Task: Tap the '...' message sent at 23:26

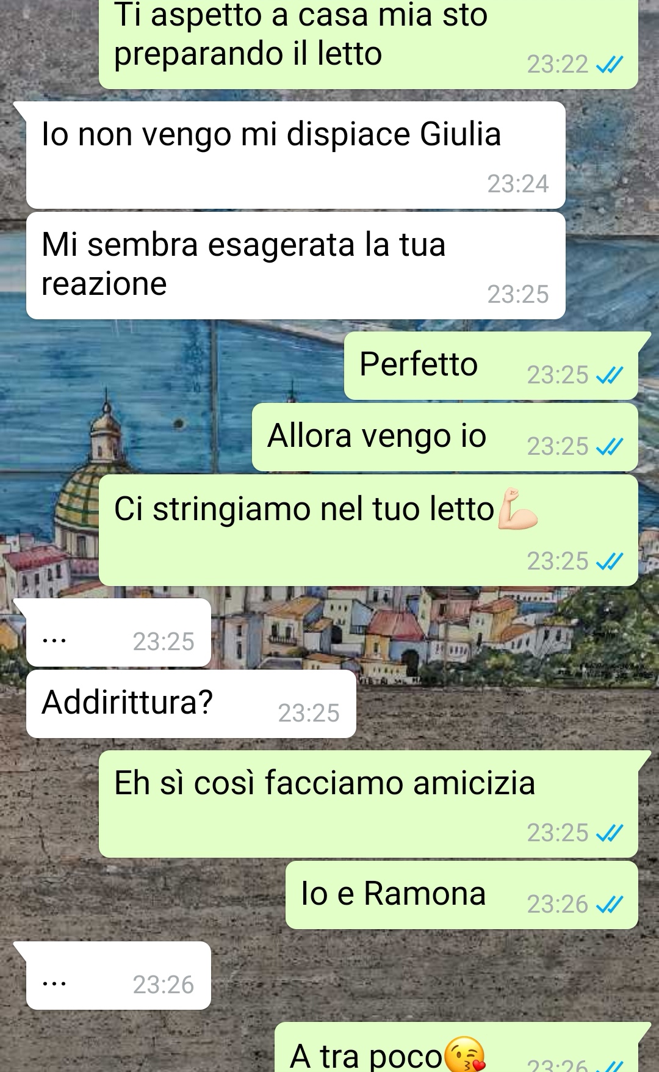Action: click(118, 976)
